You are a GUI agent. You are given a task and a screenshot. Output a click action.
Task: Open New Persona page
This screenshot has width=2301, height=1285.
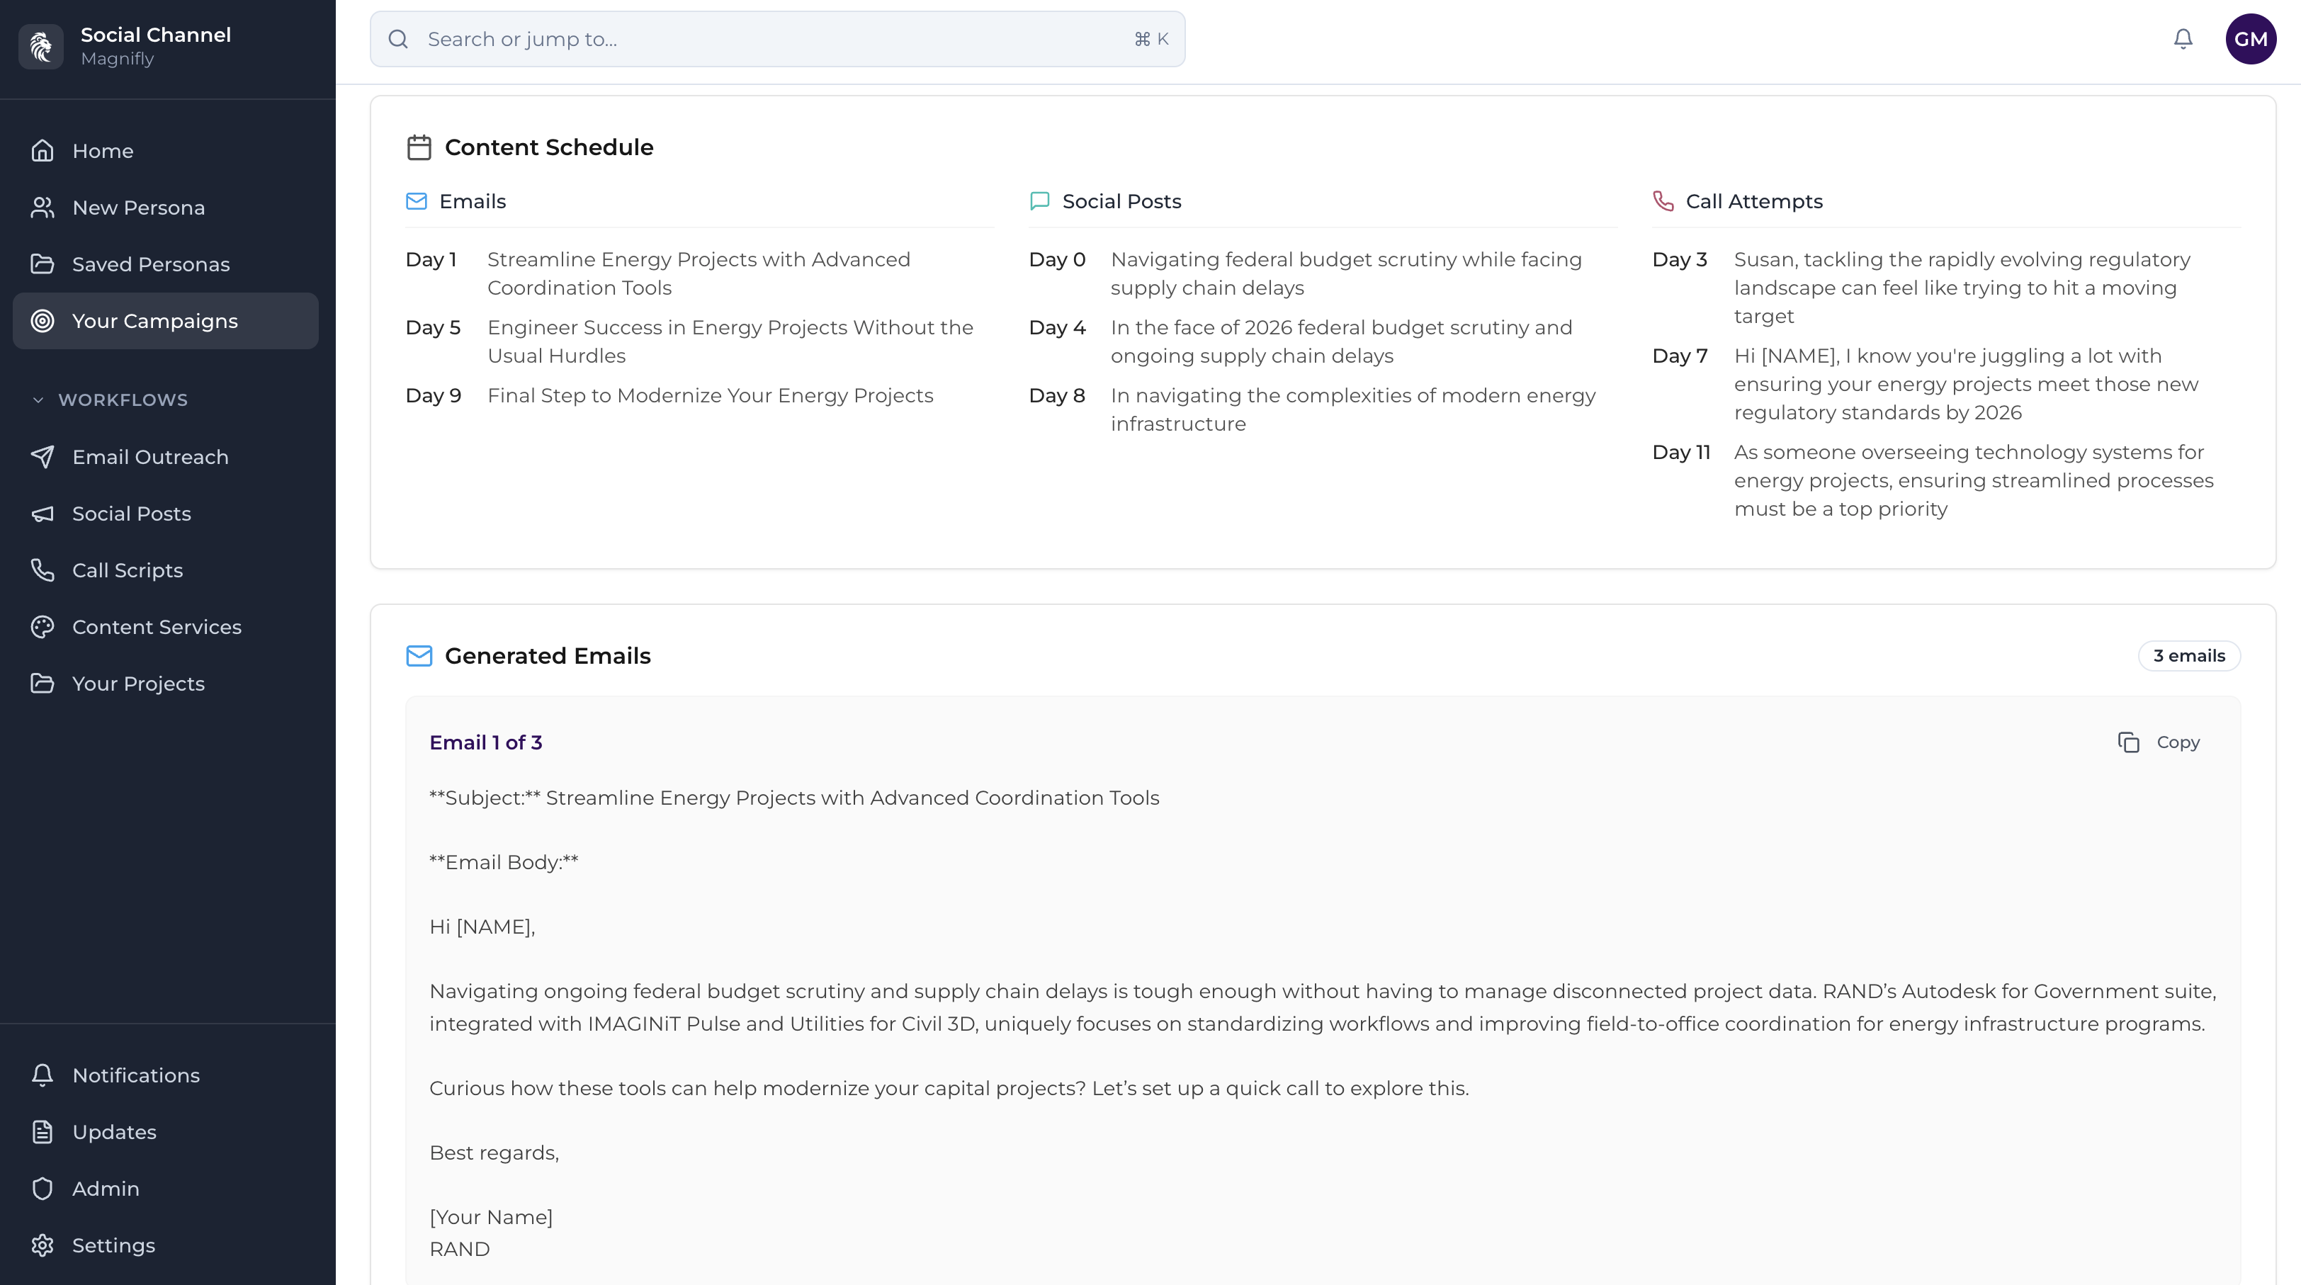tap(138, 207)
